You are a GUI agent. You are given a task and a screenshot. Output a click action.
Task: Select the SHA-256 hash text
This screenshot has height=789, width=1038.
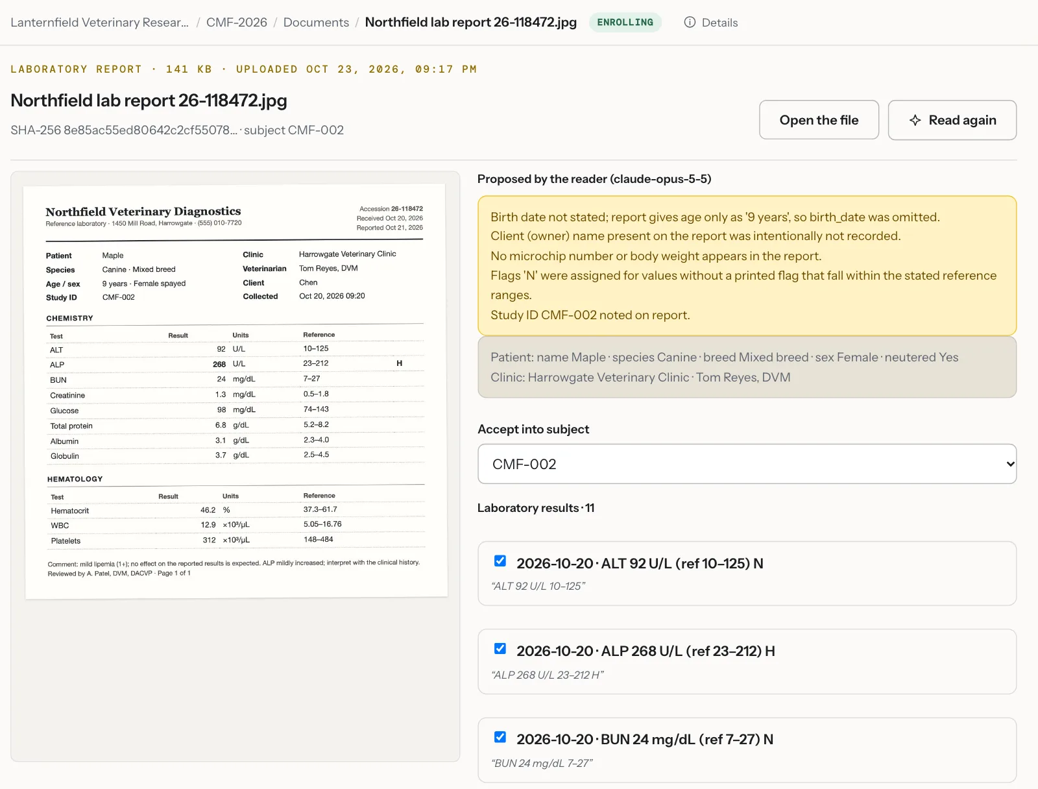click(124, 130)
